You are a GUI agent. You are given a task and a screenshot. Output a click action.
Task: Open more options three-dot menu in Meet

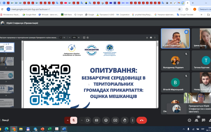pyautogui.click(x=133, y=120)
